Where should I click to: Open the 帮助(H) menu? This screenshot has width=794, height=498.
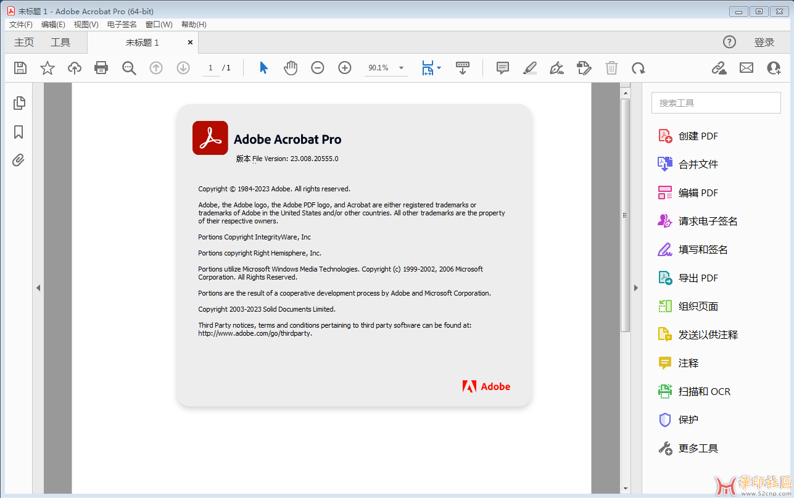(x=194, y=25)
